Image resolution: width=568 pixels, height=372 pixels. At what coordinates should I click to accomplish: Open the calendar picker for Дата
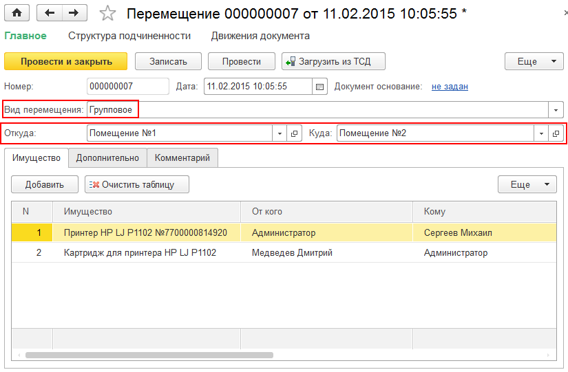click(319, 87)
